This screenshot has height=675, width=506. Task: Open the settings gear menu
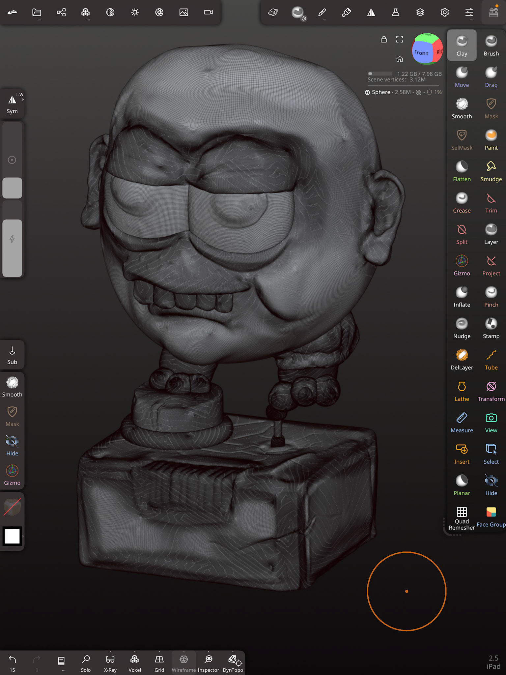(445, 13)
